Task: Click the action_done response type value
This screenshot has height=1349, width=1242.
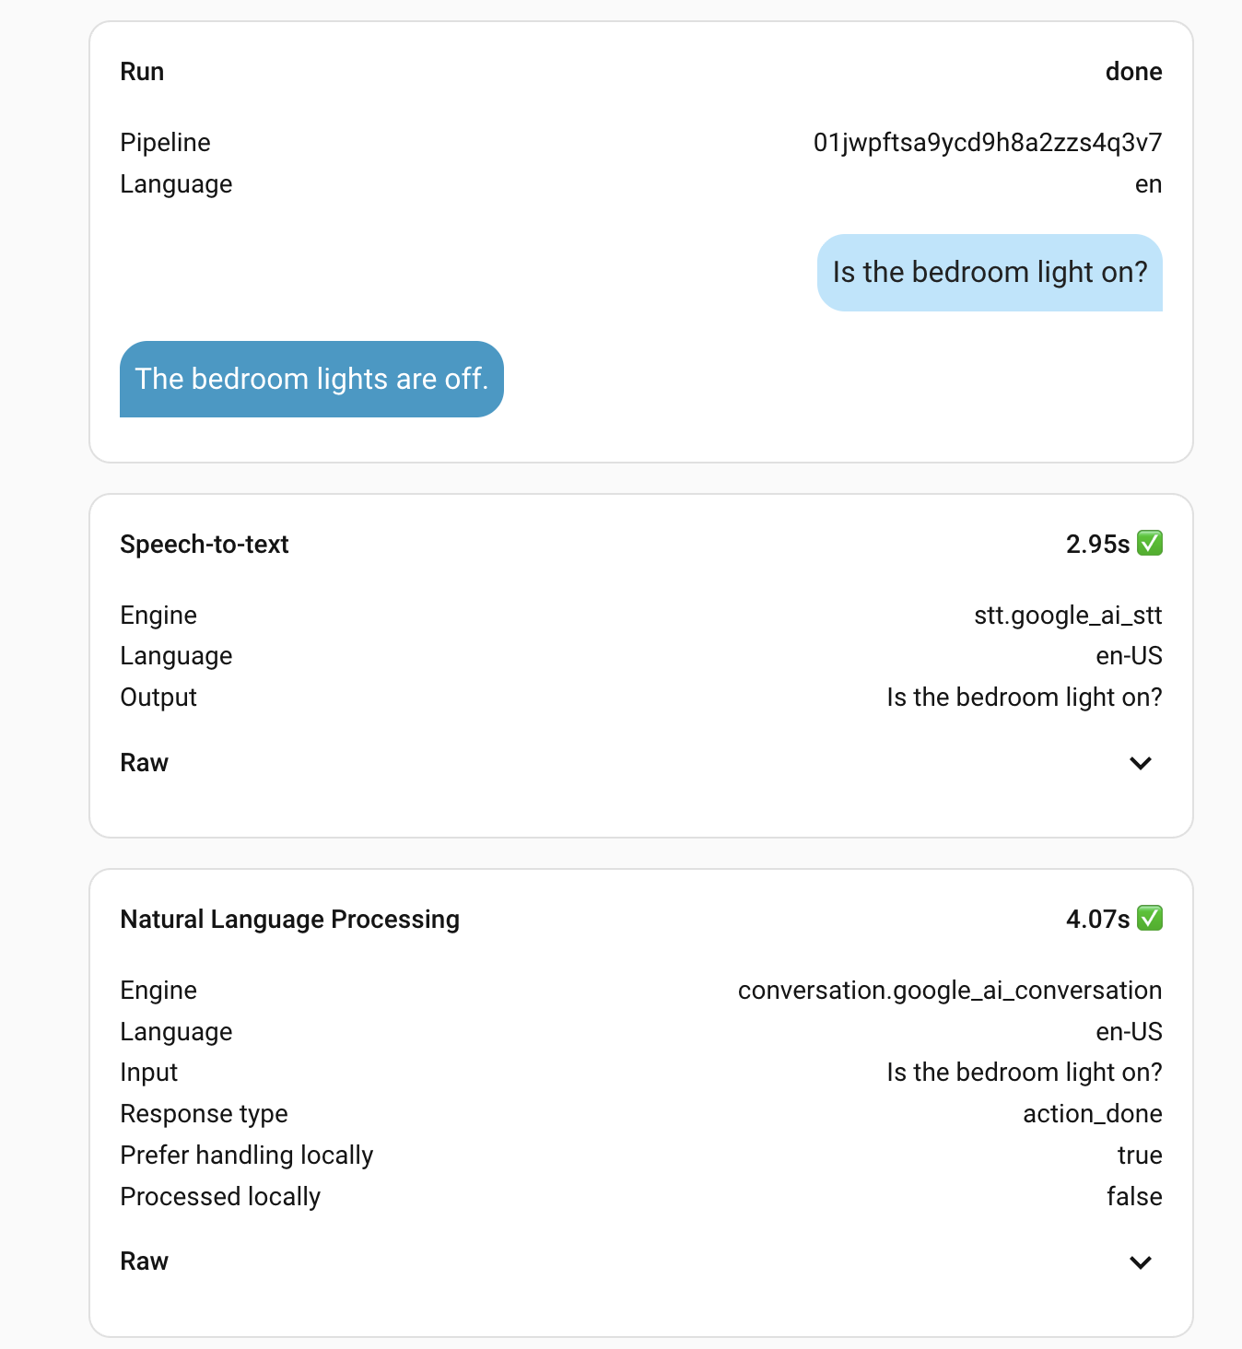Action: pos(1092,1114)
